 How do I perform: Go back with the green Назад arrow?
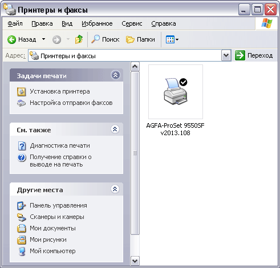(21, 39)
